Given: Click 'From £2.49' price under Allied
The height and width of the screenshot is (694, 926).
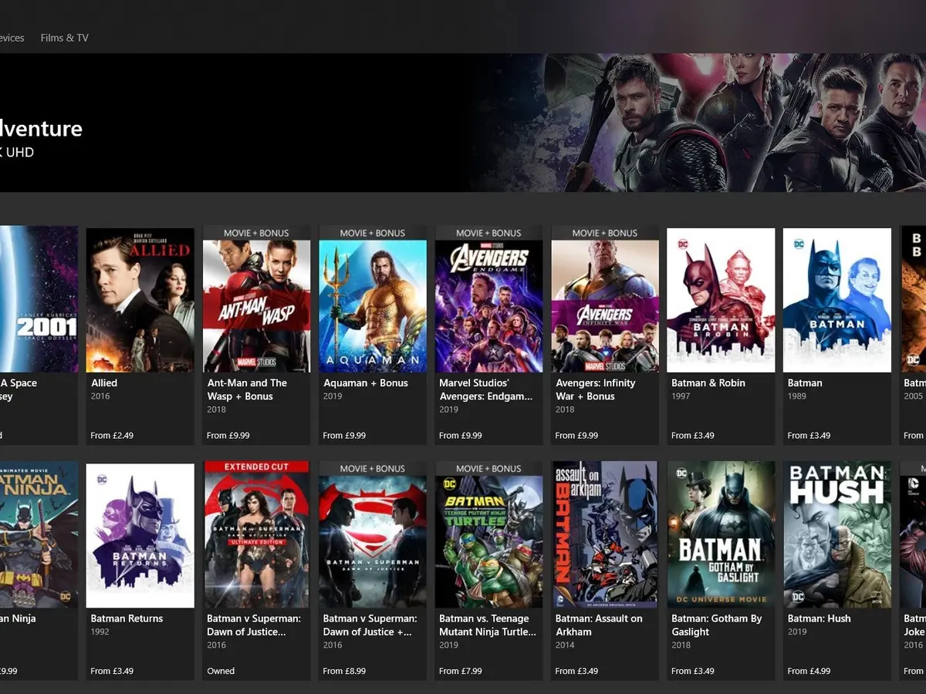Looking at the screenshot, I should click(x=112, y=436).
